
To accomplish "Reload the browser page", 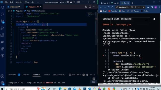I will coord(108,7).
